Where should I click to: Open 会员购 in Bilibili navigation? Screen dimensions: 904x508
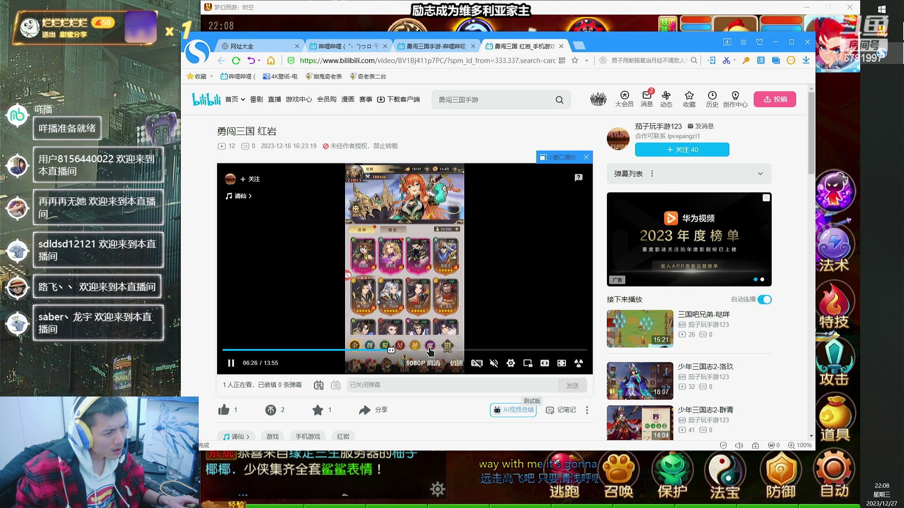[x=327, y=99]
